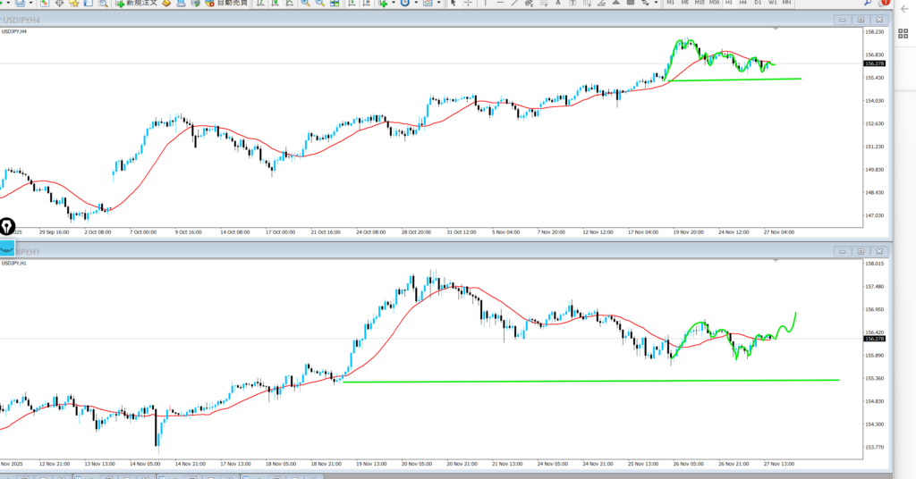Click the 156.278 price label on H4 chart

[874, 63]
